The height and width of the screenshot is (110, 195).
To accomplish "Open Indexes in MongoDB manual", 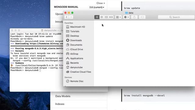I will point(60,104).
